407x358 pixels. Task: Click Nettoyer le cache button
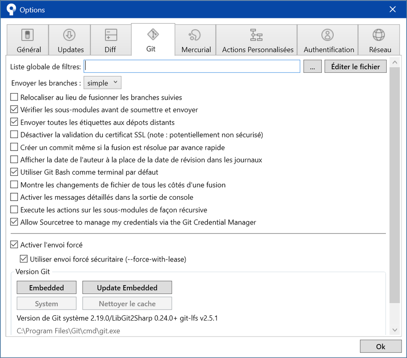(127, 303)
